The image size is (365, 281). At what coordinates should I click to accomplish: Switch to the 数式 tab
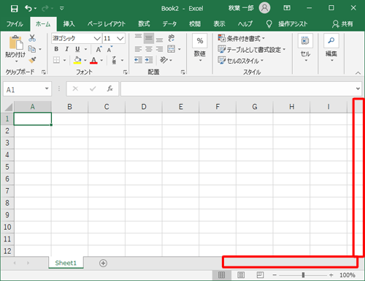[144, 24]
